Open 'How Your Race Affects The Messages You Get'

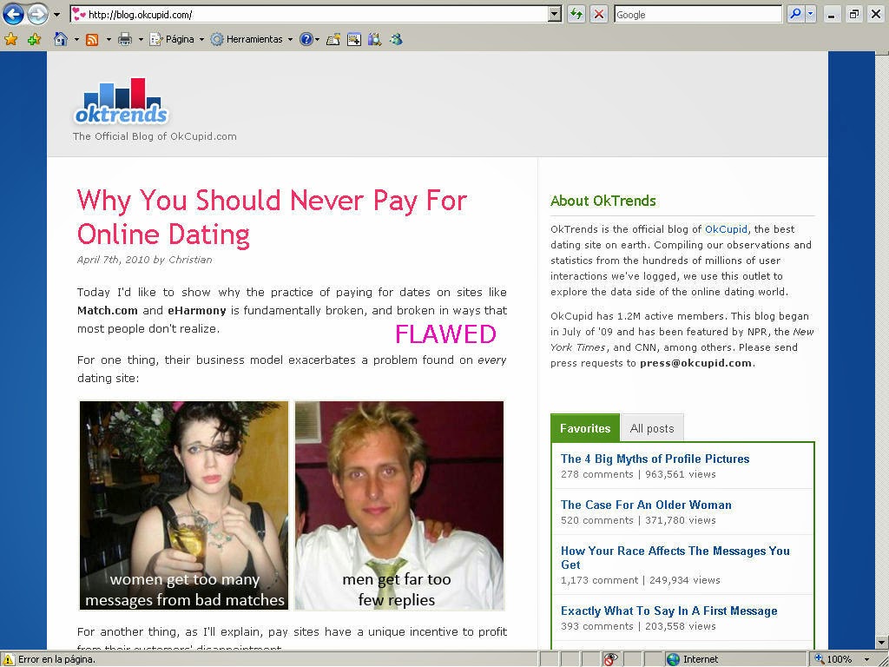coord(675,558)
